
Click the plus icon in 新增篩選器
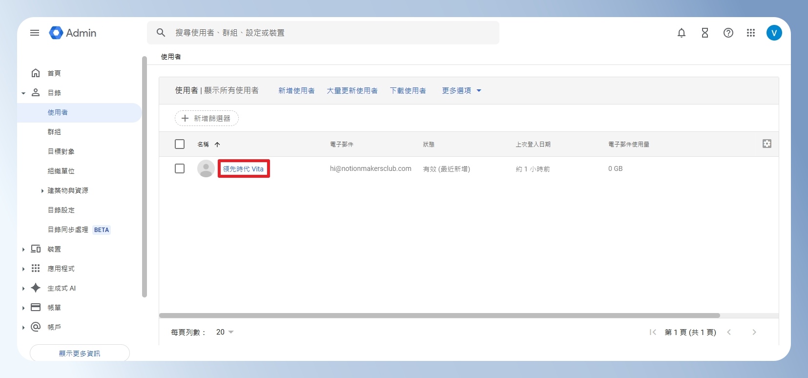coord(185,118)
